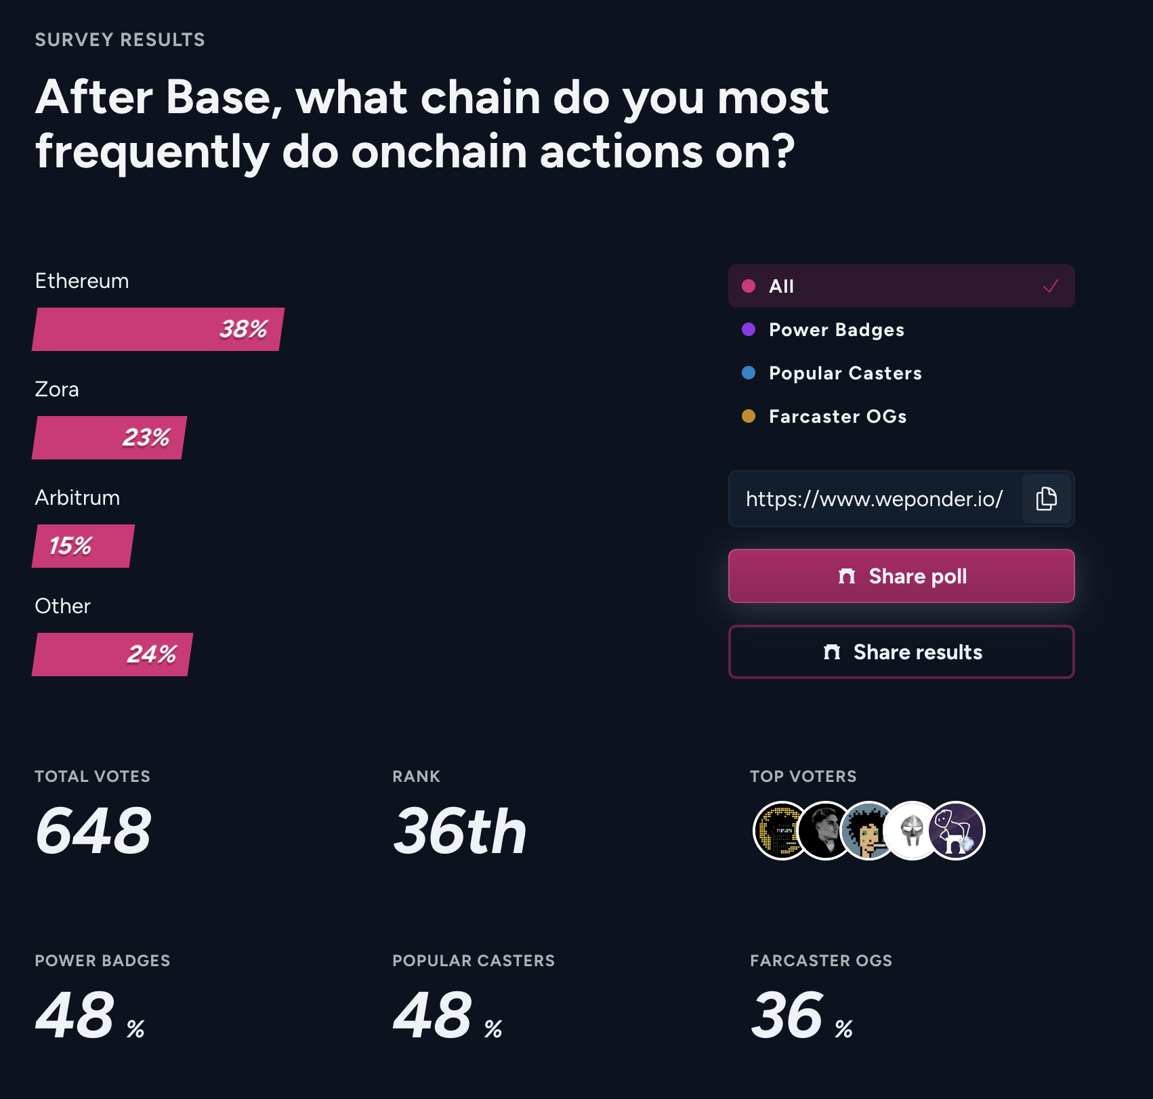The image size is (1153, 1099).
Task: Filter results by Power Badges
Action: tap(836, 330)
